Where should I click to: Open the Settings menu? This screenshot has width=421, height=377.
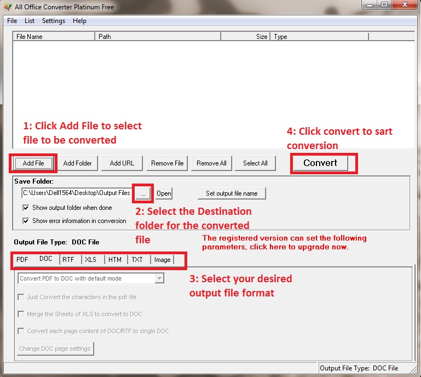pyautogui.click(x=54, y=21)
